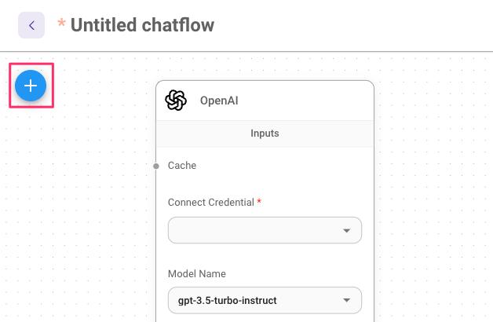The image size is (493, 322).
Task: Open the gpt-3.5-turbo-instruct model selector
Action: point(265,300)
